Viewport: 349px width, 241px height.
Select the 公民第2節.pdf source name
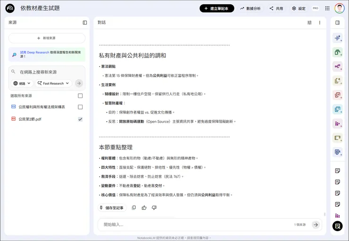pyautogui.click(x=30, y=119)
